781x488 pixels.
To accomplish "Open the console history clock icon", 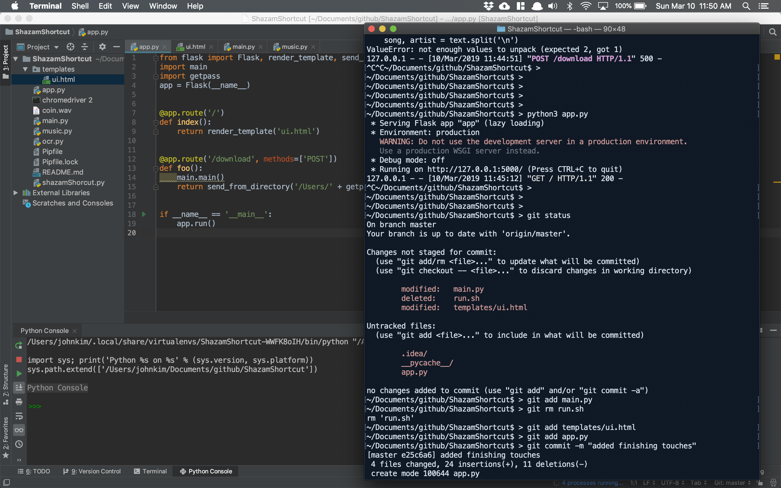I will pyautogui.click(x=19, y=444).
